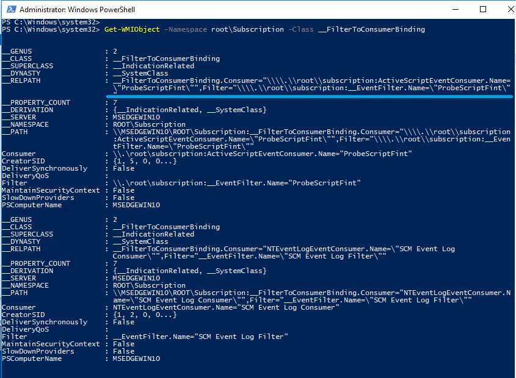Click Consumer value ActiveScriptEventConsumer ProbeScriptFint
The height and width of the screenshot is (378, 516).
263,154
